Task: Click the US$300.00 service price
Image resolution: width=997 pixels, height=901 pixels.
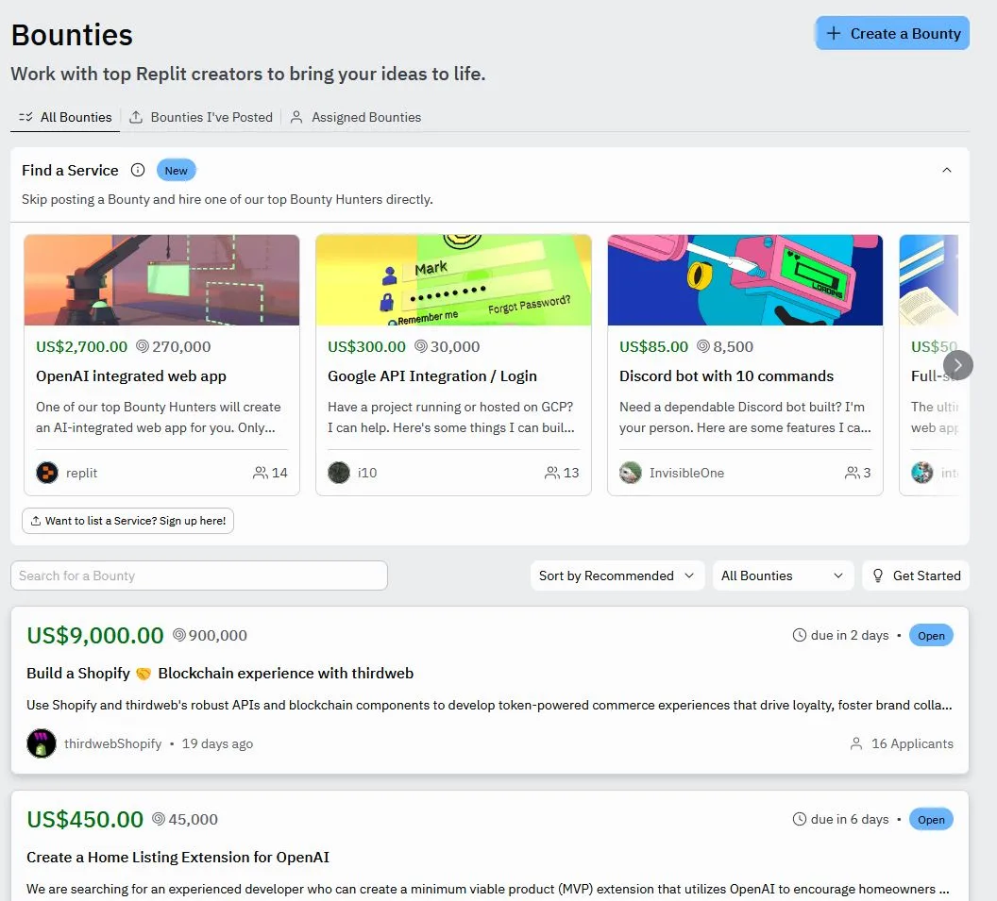Action: 366,346
